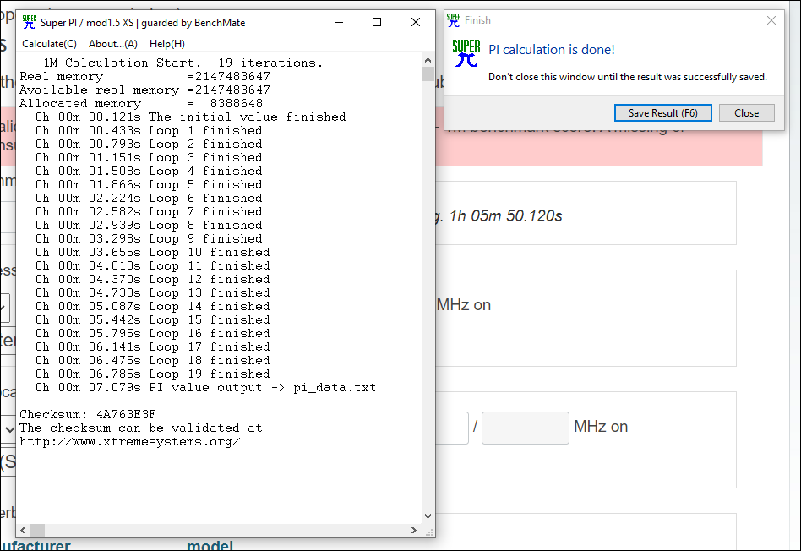Close the Finish dialog with X
The height and width of the screenshot is (551, 801).
771,20
